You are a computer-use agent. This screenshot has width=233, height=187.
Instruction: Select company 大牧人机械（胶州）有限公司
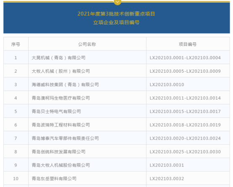tap(61, 71)
